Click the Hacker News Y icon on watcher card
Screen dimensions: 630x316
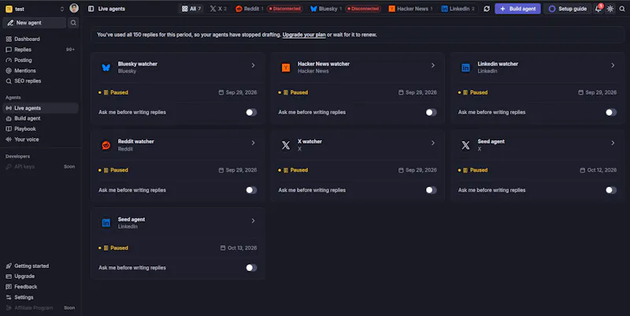point(286,68)
